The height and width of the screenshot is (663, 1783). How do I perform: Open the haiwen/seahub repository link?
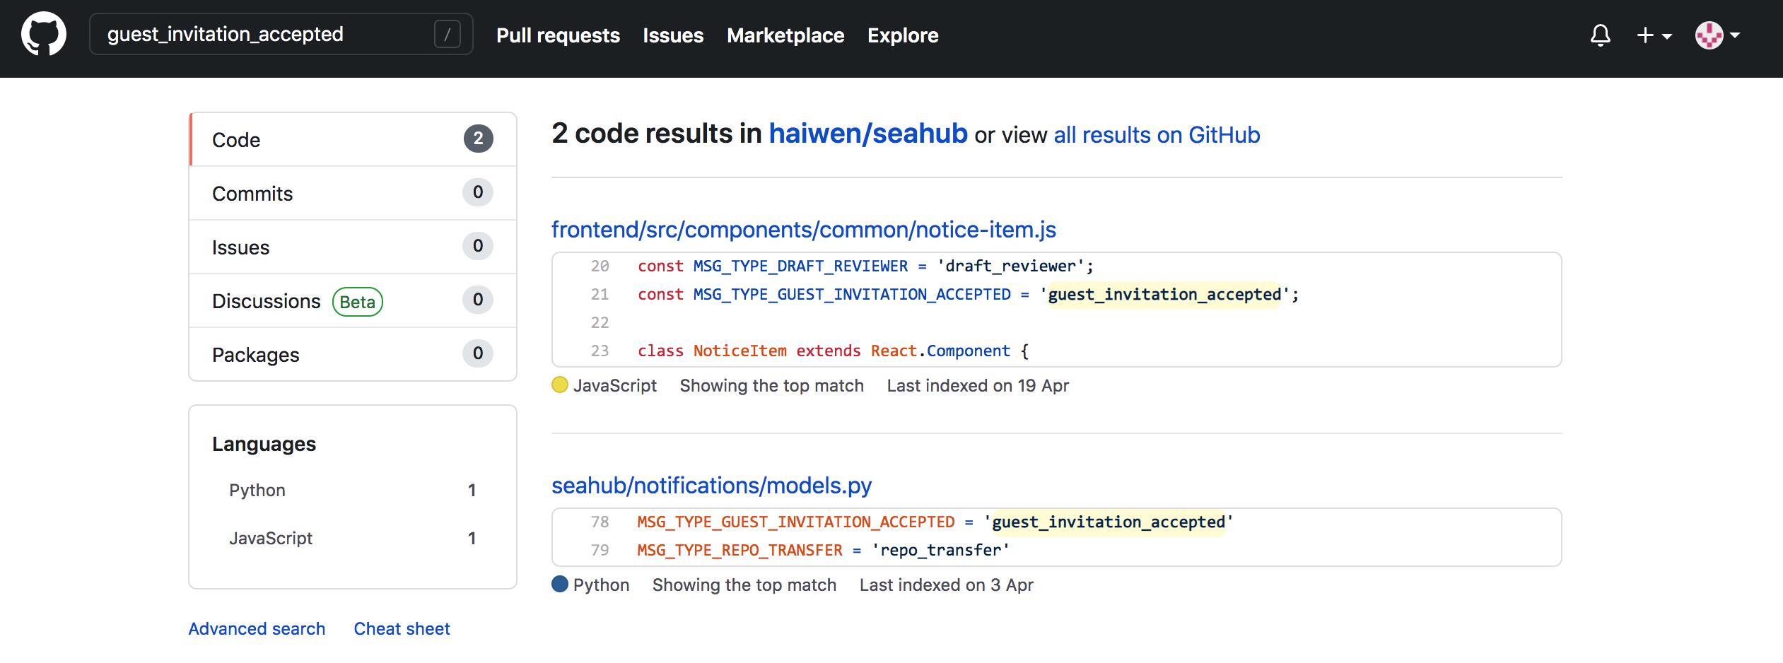point(868,134)
